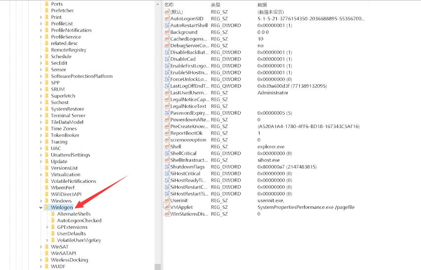The height and width of the screenshot is (270, 421).
Task: Click the AutoLogonSID string value icon
Action: pyautogui.click(x=167, y=19)
